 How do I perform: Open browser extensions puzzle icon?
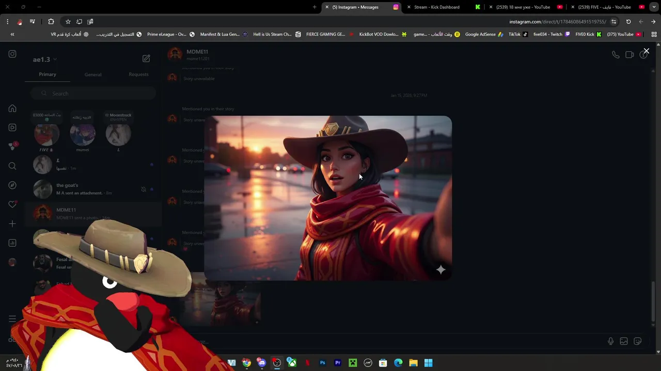51,22
